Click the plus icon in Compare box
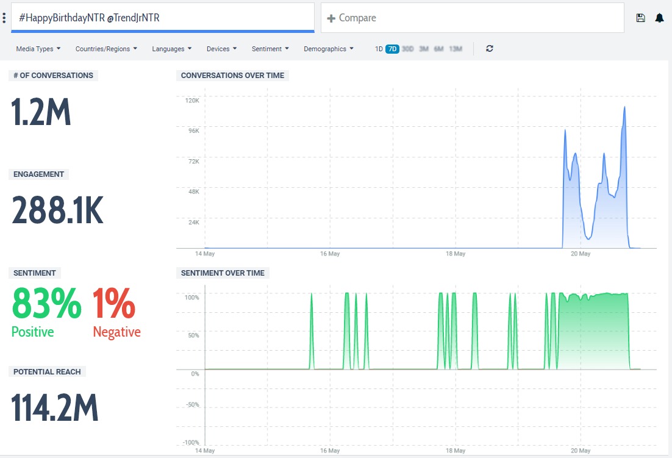The width and height of the screenshot is (672, 458). (331, 18)
